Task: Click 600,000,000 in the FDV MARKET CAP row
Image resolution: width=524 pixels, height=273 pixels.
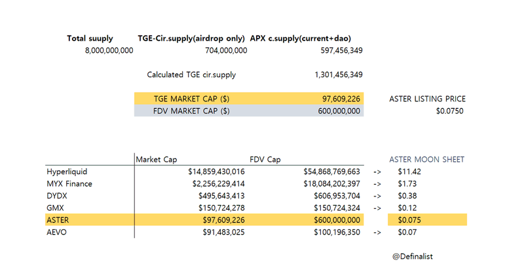Action: pos(339,111)
